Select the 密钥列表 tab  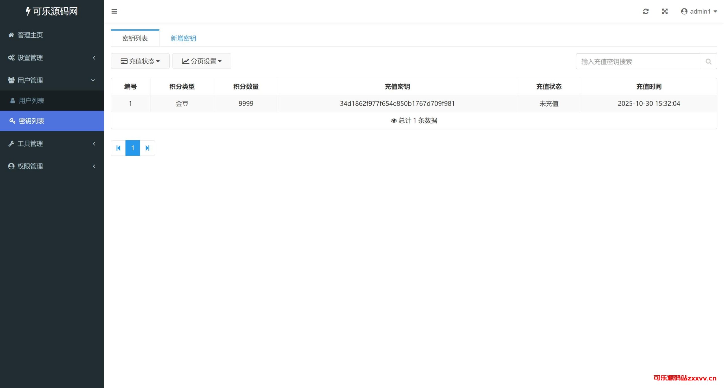click(135, 38)
